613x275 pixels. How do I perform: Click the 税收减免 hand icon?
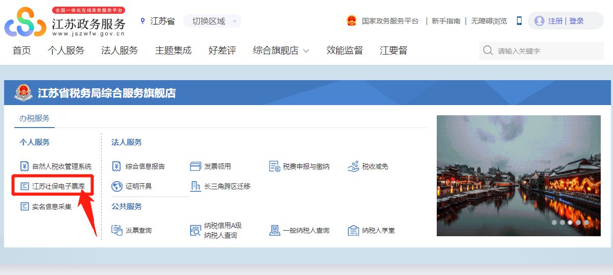pos(353,166)
